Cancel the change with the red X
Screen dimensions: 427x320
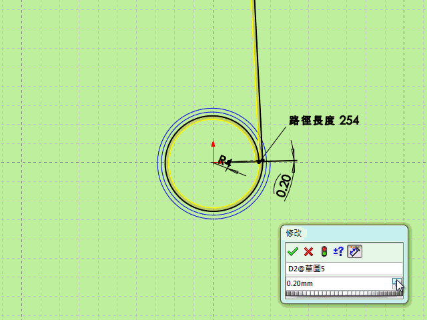point(308,251)
